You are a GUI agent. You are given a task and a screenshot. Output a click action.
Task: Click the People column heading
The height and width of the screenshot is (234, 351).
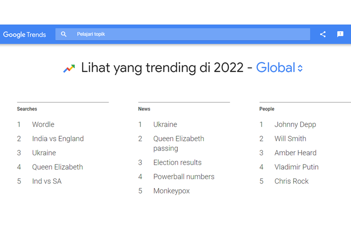[x=267, y=109]
